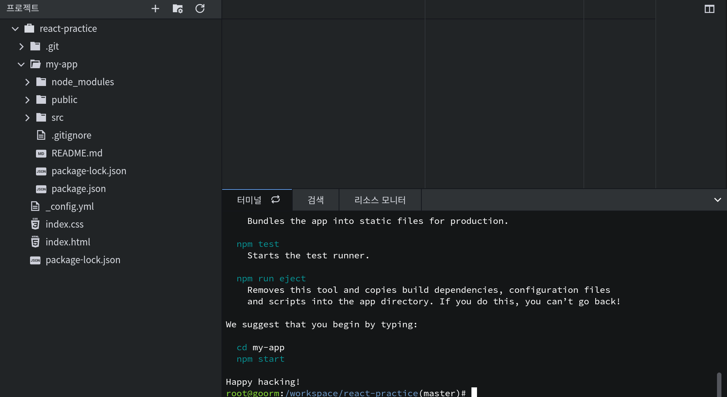Open the 리소스 모니터 tab
Viewport: 727px width, 397px height.
[380, 200]
